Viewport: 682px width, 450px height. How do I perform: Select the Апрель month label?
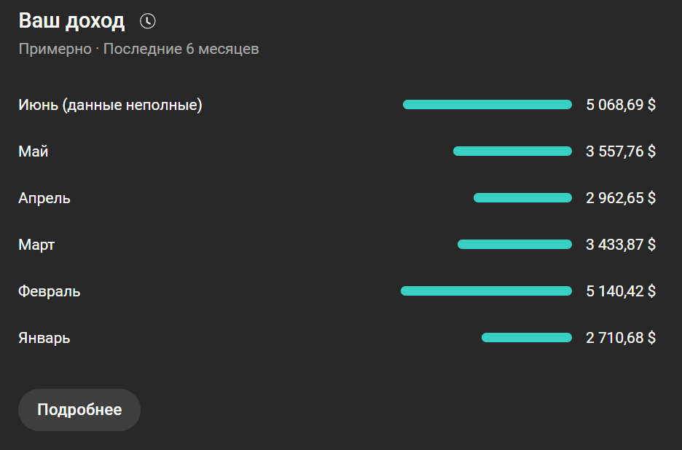coord(44,198)
